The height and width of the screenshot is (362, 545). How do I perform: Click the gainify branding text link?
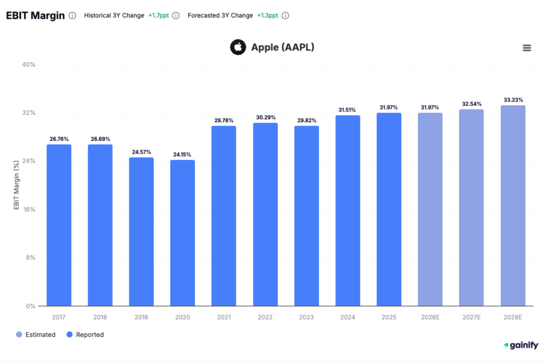pyautogui.click(x=523, y=345)
